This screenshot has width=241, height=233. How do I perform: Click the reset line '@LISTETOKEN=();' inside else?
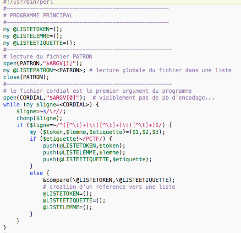point(67,194)
